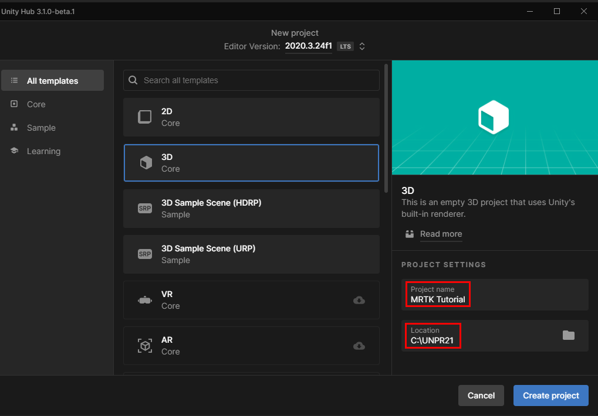Open the editor version selector chevron

pos(361,46)
